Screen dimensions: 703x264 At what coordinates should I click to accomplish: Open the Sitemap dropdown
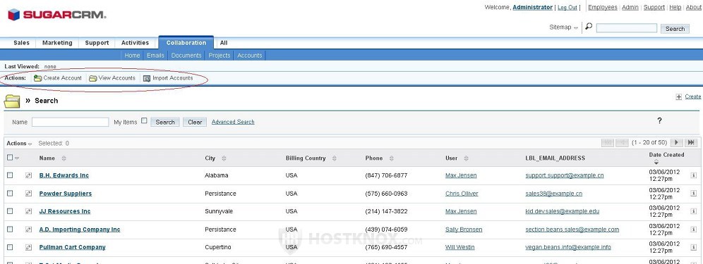[563, 27]
